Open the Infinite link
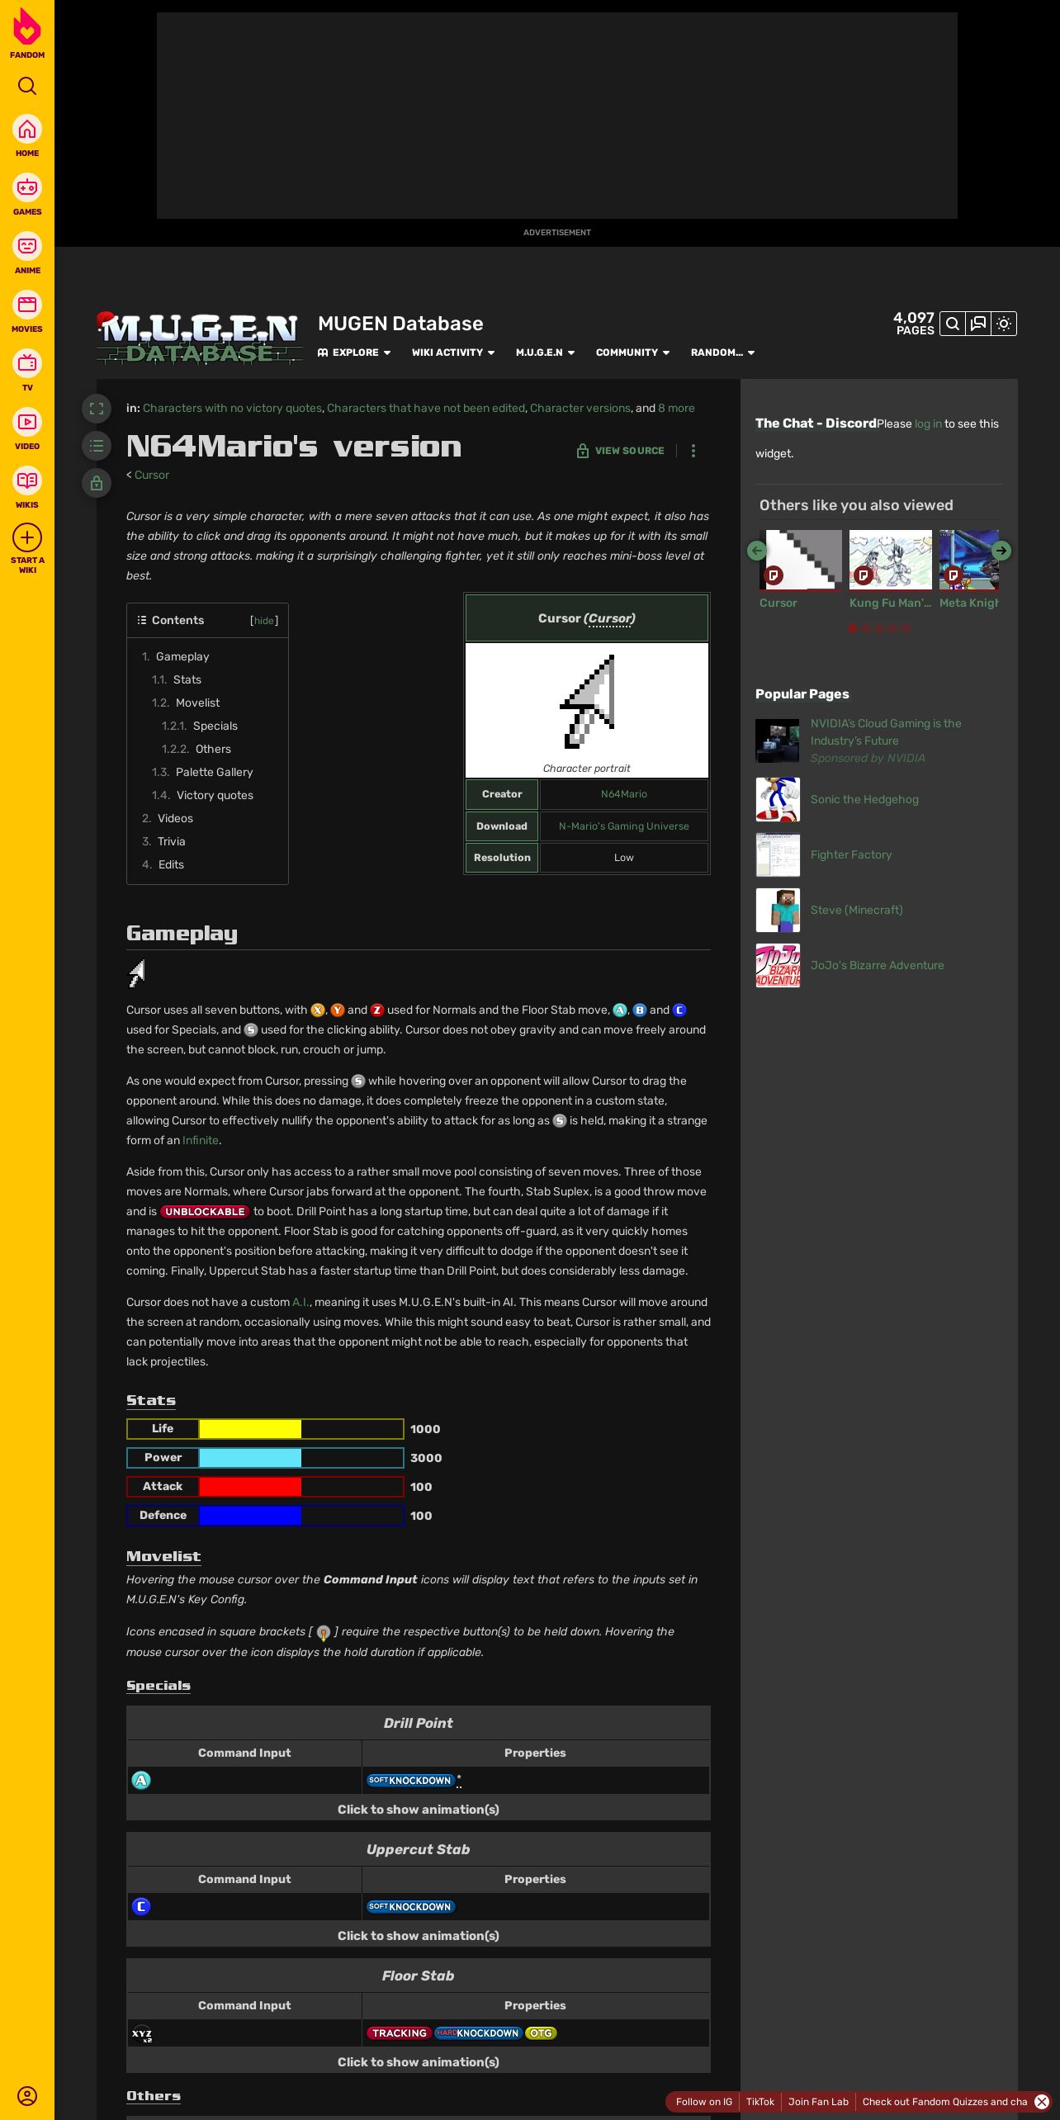1060x2120 pixels. (x=201, y=1140)
